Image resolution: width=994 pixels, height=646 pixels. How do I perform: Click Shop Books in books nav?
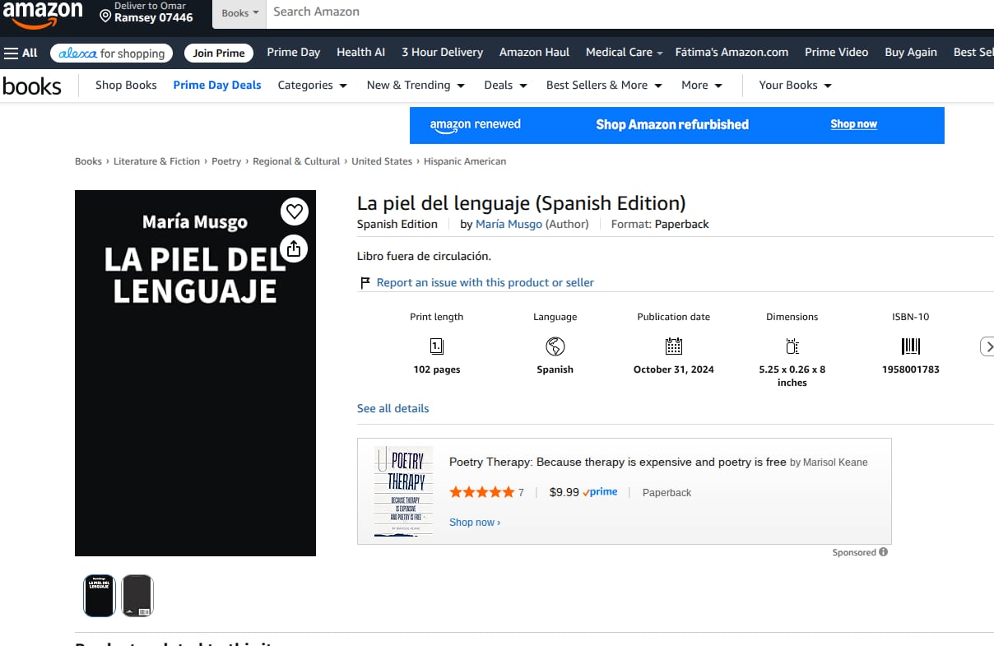coord(126,85)
